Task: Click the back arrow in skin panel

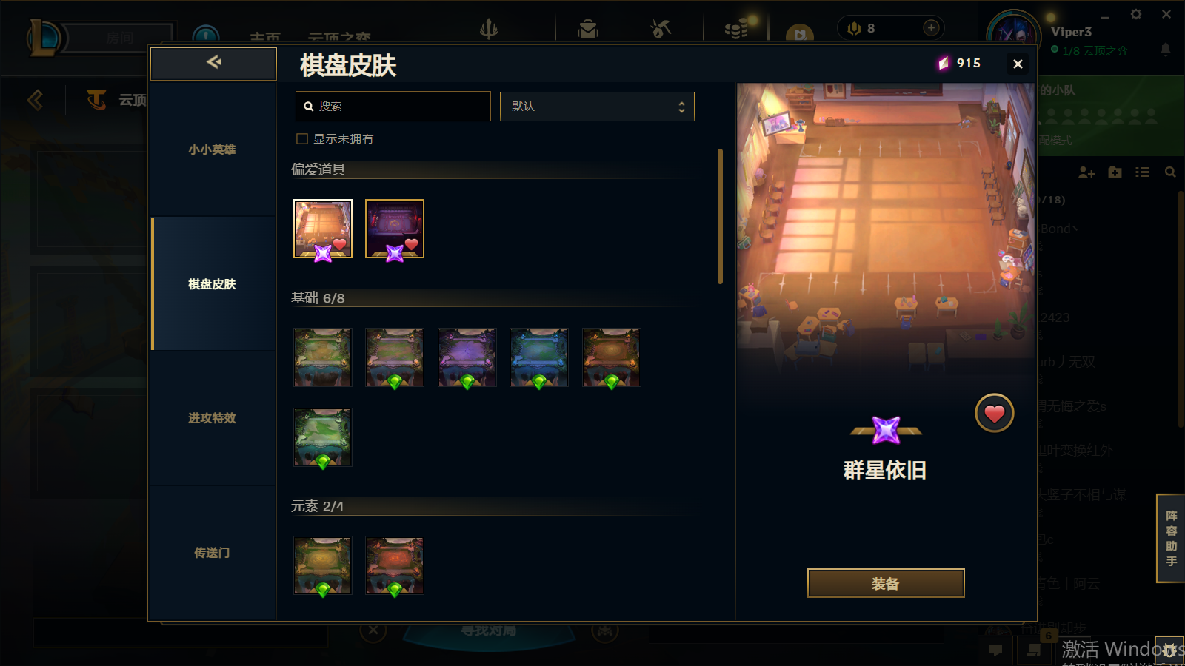Action: (213, 63)
